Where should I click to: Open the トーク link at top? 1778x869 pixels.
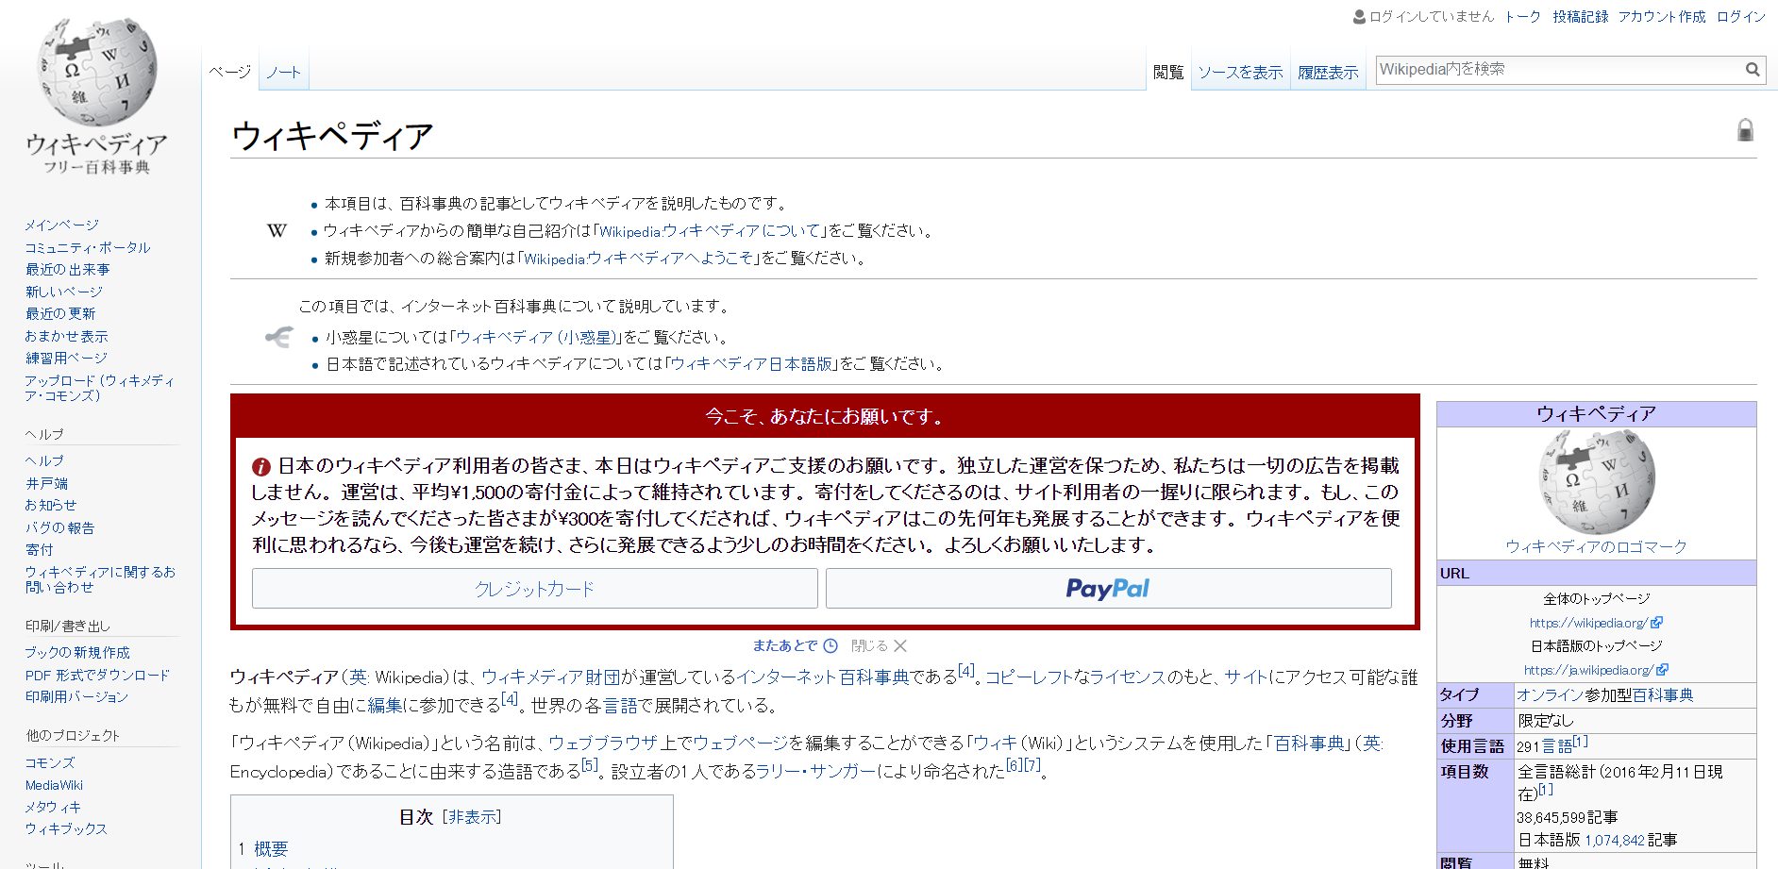tap(1522, 17)
